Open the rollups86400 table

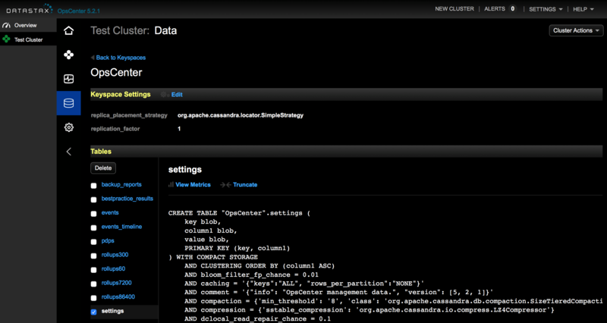pyautogui.click(x=118, y=297)
